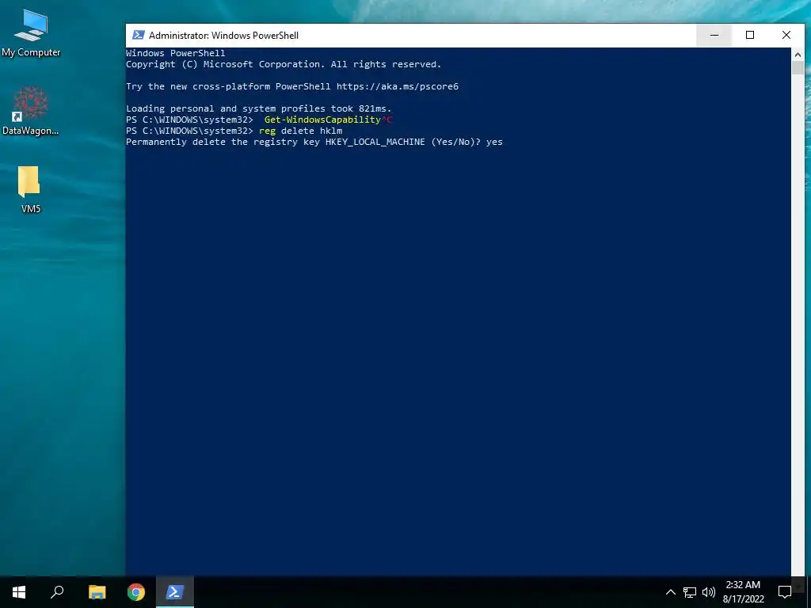Click the 'Administrator: Windows PowerShell' window title
Viewport: 811px width, 608px height.
pyautogui.click(x=223, y=35)
